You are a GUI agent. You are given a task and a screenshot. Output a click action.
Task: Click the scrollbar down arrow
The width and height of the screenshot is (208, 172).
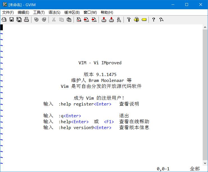tap(205, 163)
